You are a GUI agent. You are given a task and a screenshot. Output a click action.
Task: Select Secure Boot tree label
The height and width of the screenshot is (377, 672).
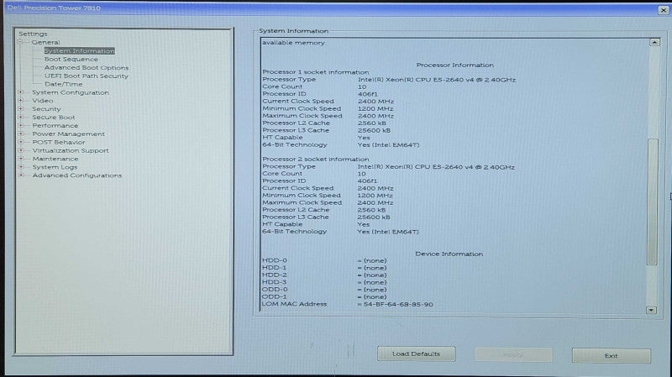(54, 117)
